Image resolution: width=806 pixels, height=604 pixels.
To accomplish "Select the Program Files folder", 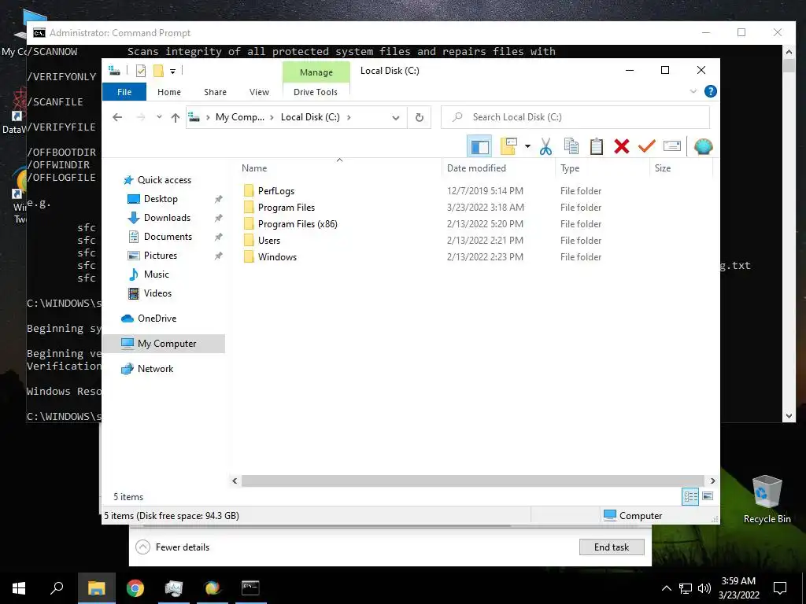I will point(287,208).
